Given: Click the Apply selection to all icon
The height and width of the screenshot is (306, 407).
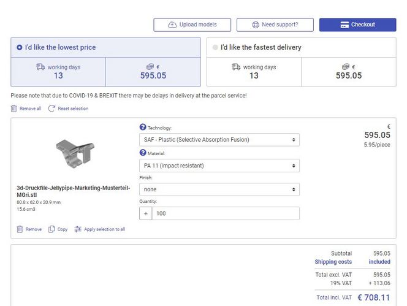Looking at the screenshot, I should 78,229.
